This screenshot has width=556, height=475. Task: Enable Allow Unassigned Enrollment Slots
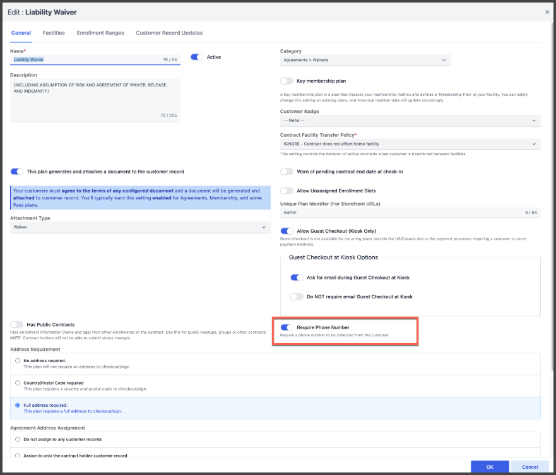coord(287,191)
